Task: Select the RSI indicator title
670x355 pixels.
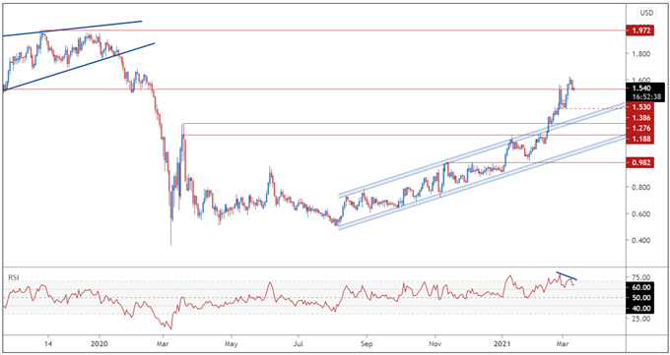Action: click(x=14, y=277)
